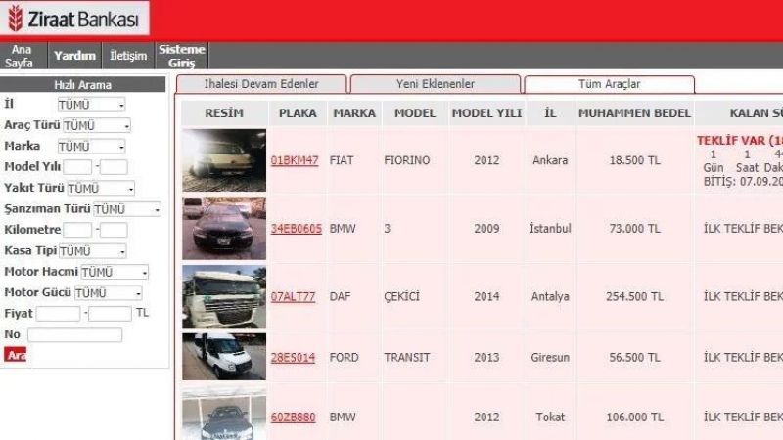Open plate link 60ZB880
This screenshot has height=440, width=783.
click(x=293, y=418)
